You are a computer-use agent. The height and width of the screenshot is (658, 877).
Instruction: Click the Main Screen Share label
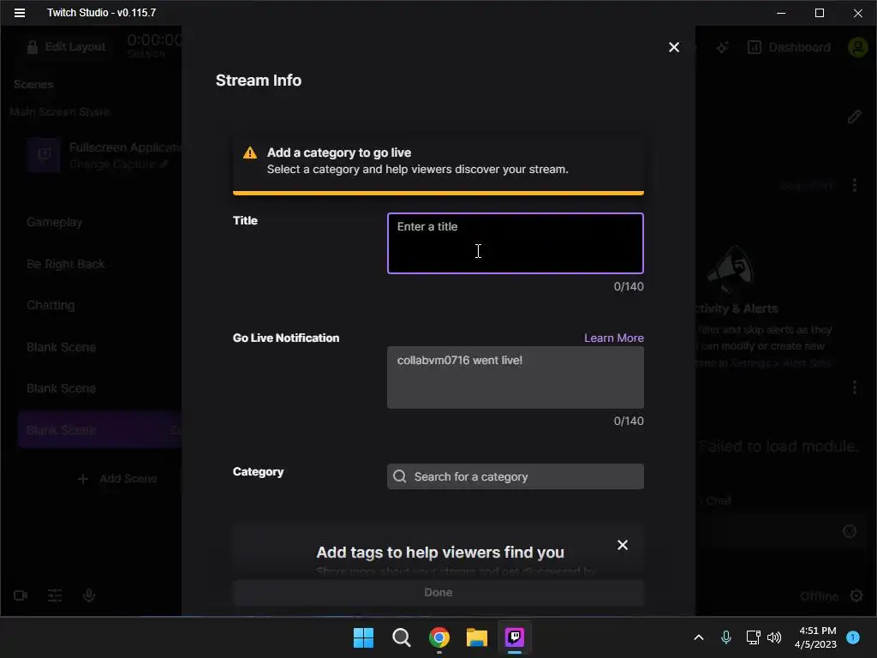(59, 112)
